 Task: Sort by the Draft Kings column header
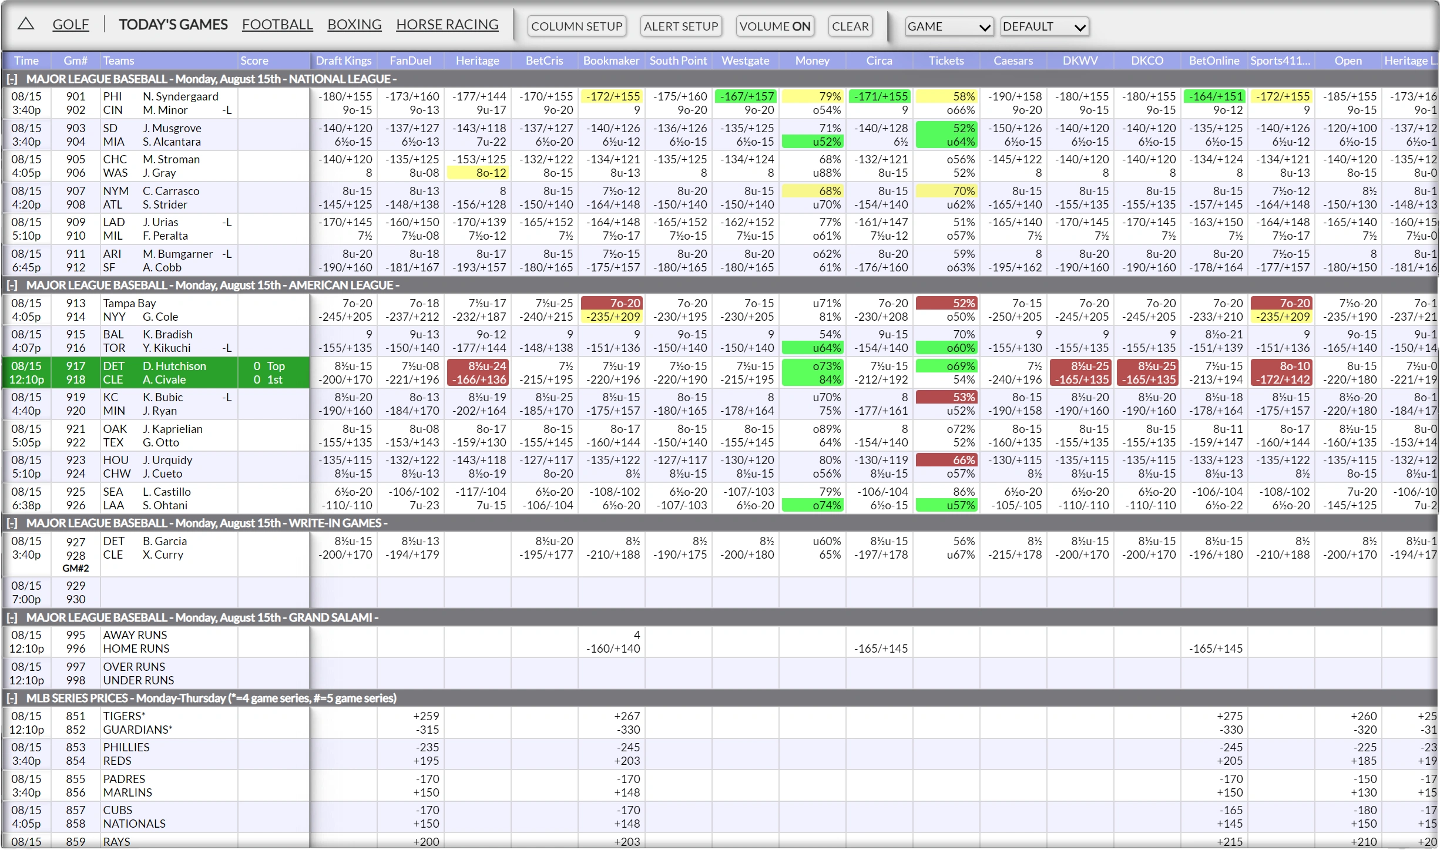[343, 61]
